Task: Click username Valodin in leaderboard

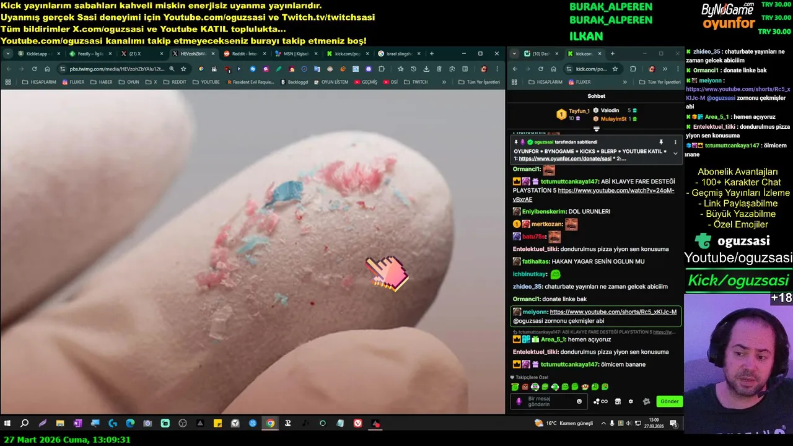Action: coord(610,110)
